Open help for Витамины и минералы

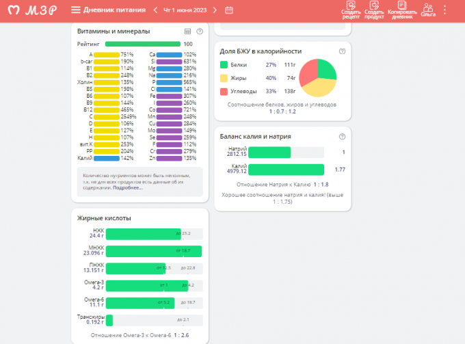click(200, 31)
